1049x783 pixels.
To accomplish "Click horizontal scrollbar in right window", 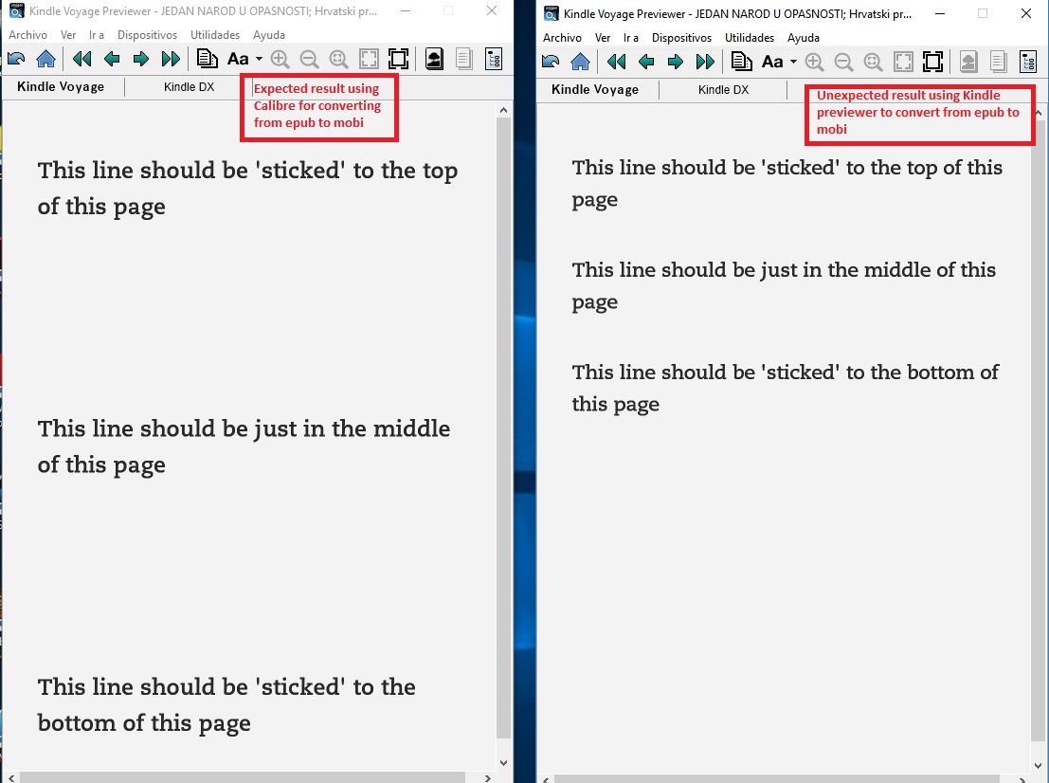I will (x=777, y=779).
